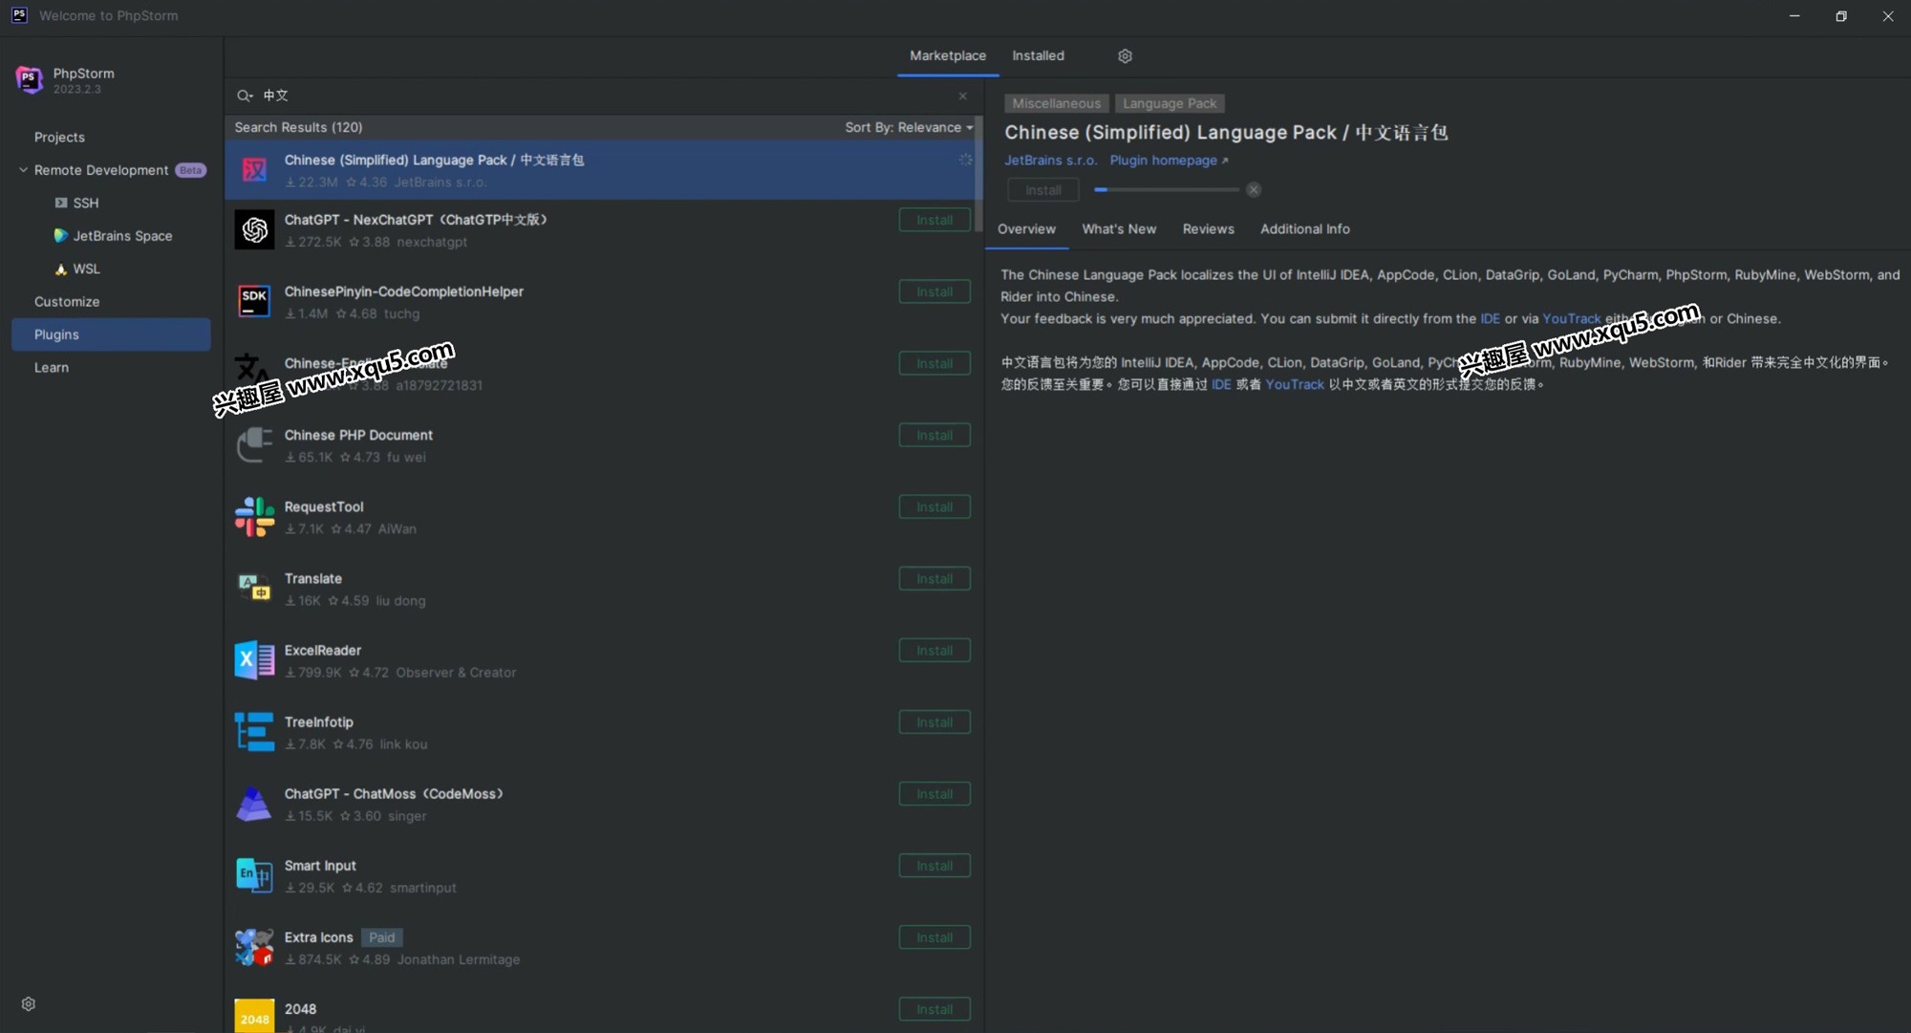
Task: Click the ExcelReader plugin icon
Action: (x=254, y=659)
